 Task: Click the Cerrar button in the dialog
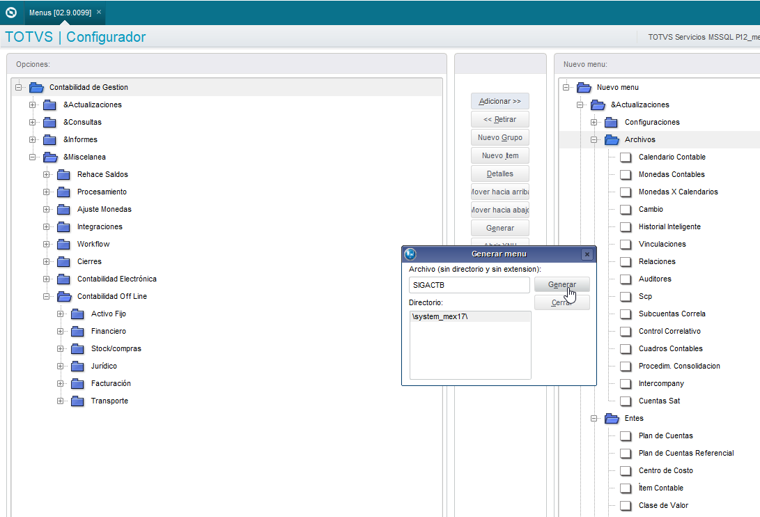(561, 302)
